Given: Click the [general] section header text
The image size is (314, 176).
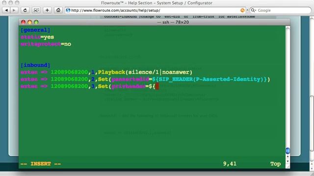Looking at the screenshot, I should (x=35, y=30).
